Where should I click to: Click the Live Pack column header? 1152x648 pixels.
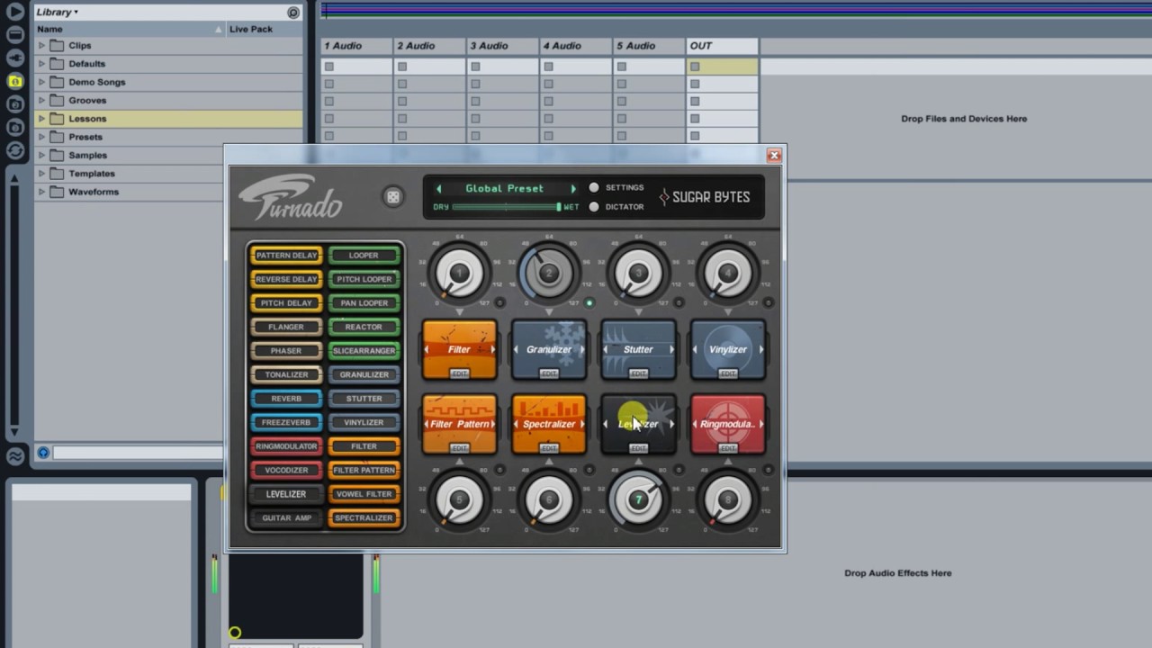[265, 29]
